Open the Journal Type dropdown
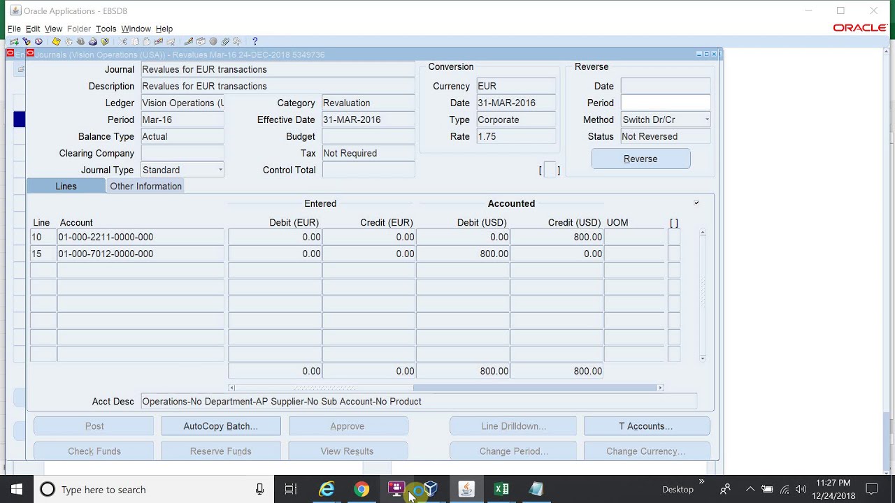Image resolution: width=895 pixels, height=503 pixels. pos(220,170)
